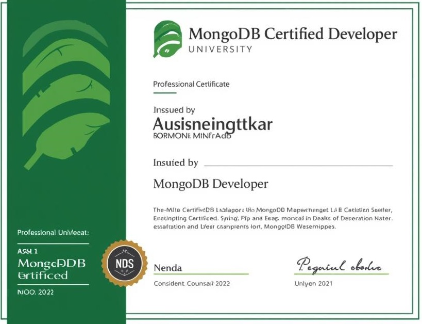This screenshot has height=324, width=422.
Task: Click the 'MongoDB Developer' title text
Action: 211,184
